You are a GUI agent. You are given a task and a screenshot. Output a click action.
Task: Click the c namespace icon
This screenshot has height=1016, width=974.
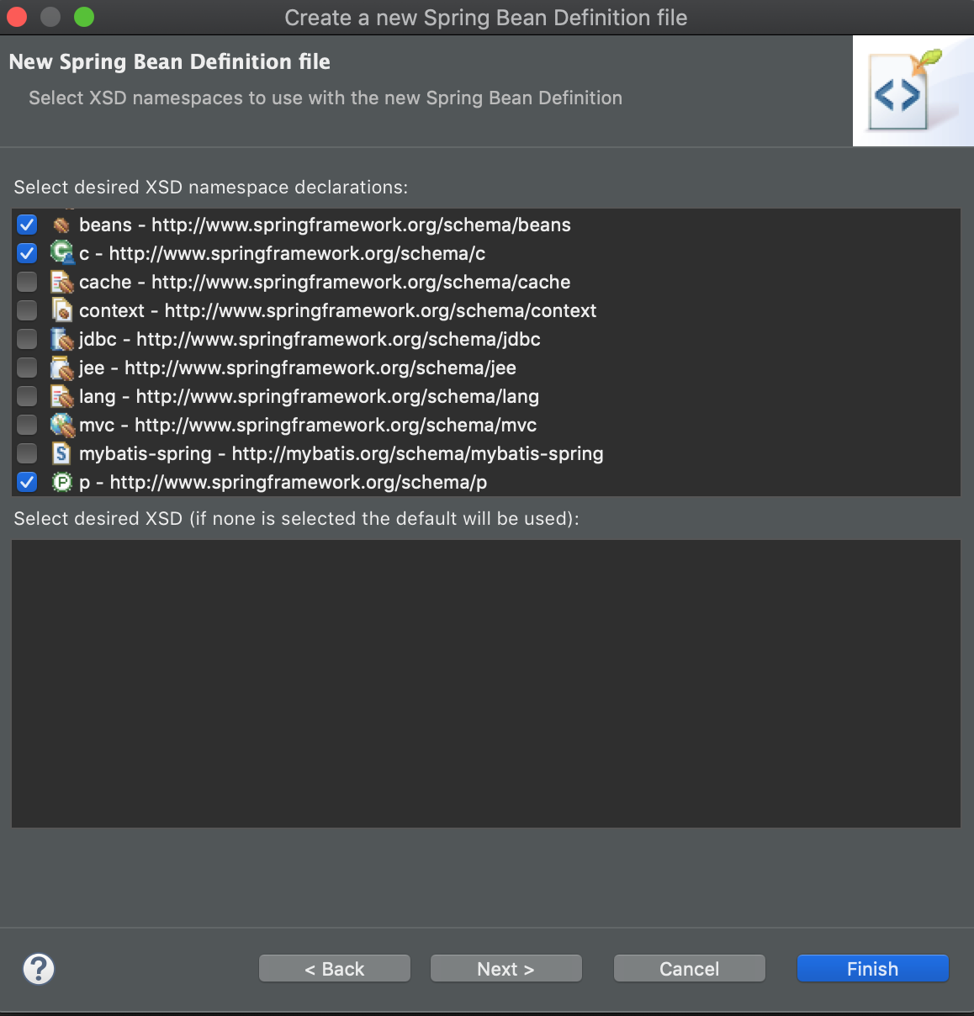61,253
